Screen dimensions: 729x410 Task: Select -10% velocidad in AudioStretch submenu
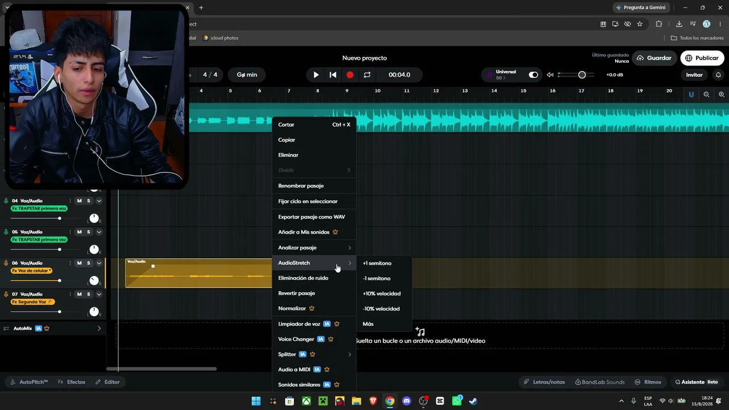coord(384,309)
